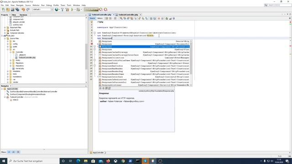Collapse the Controller folder node
292x164 pixels.
point(10,52)
